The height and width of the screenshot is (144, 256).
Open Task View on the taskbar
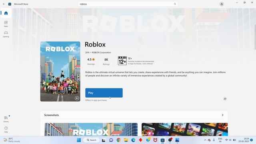[x=104, y=140]
